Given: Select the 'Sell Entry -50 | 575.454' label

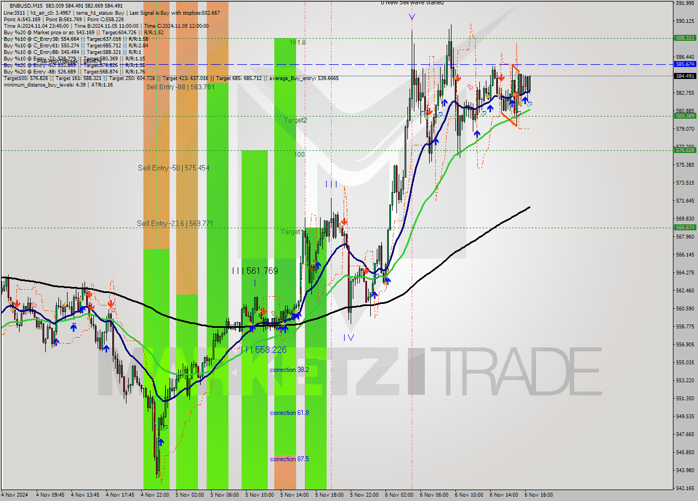Looking at the screenshot, I should (173, 168).
